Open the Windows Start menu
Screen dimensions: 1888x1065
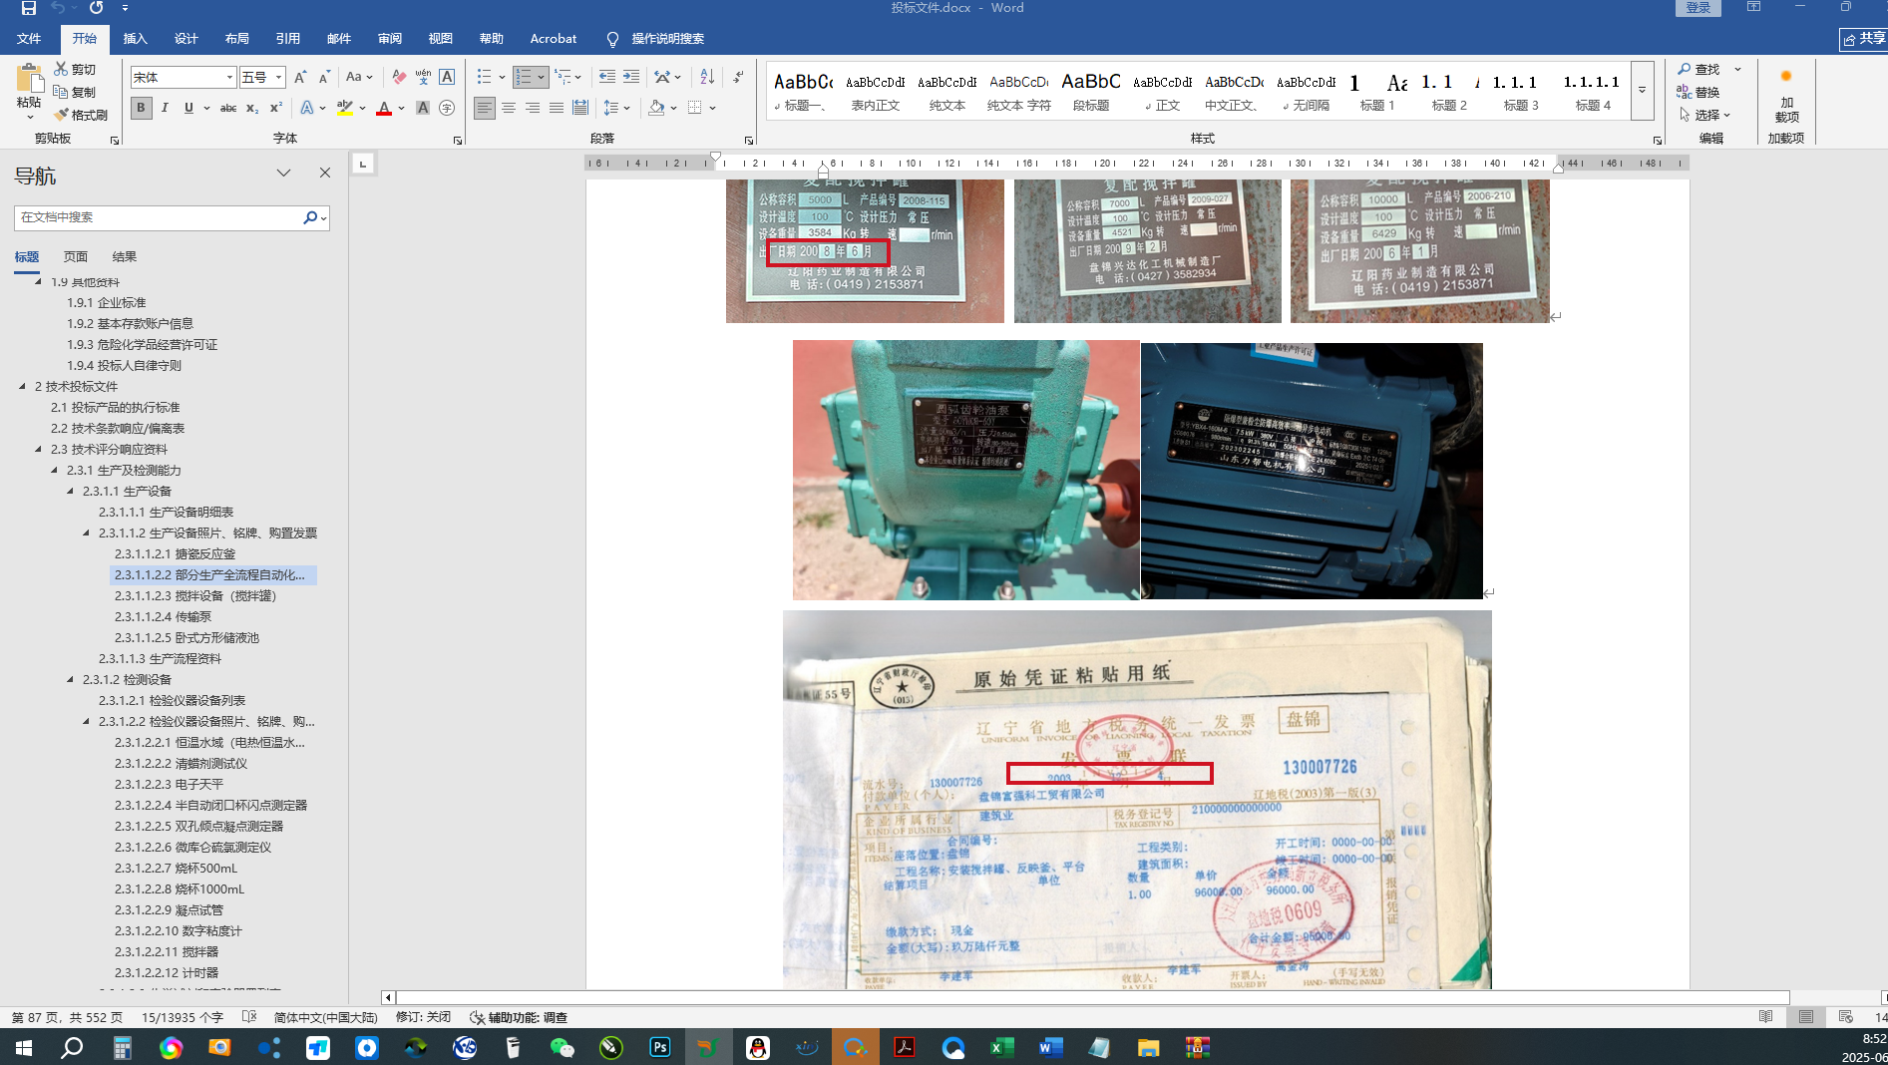24,1047
